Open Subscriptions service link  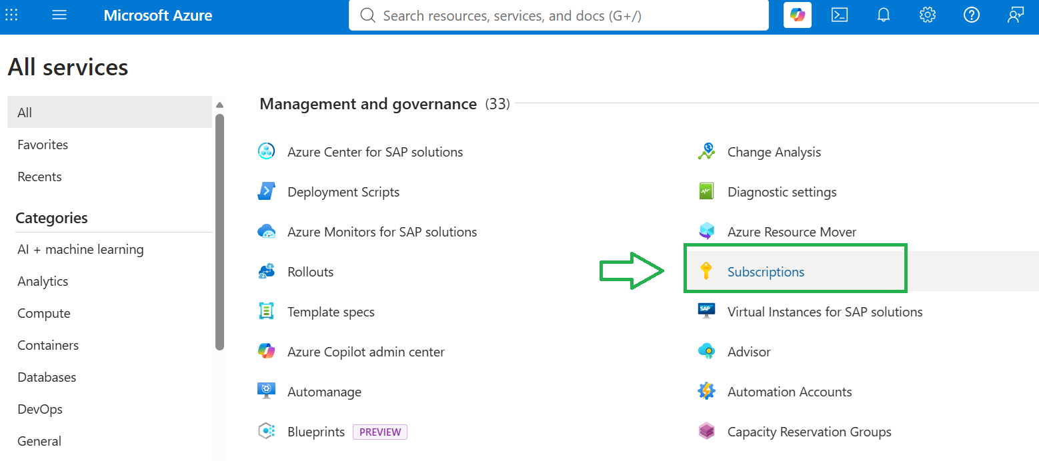766,272
